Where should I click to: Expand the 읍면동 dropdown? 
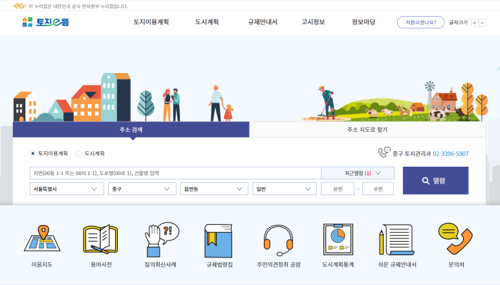click(x=214, y=189)
